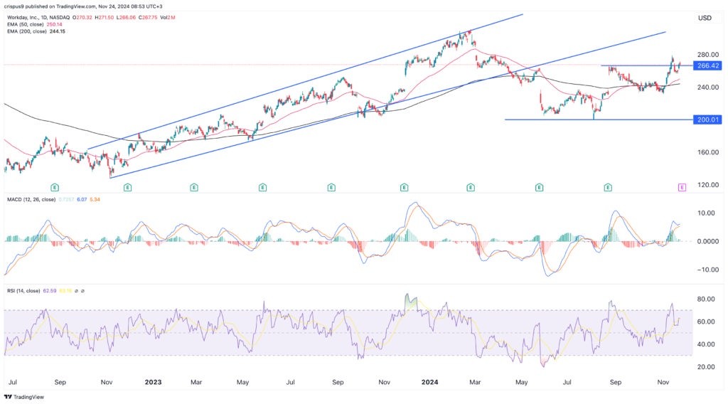Image resolution: width=728 pixels, height=404 pixels.
Task: Click the earnings E marker below May 2024
Action: pyautogui.click(x=539, y=187)
